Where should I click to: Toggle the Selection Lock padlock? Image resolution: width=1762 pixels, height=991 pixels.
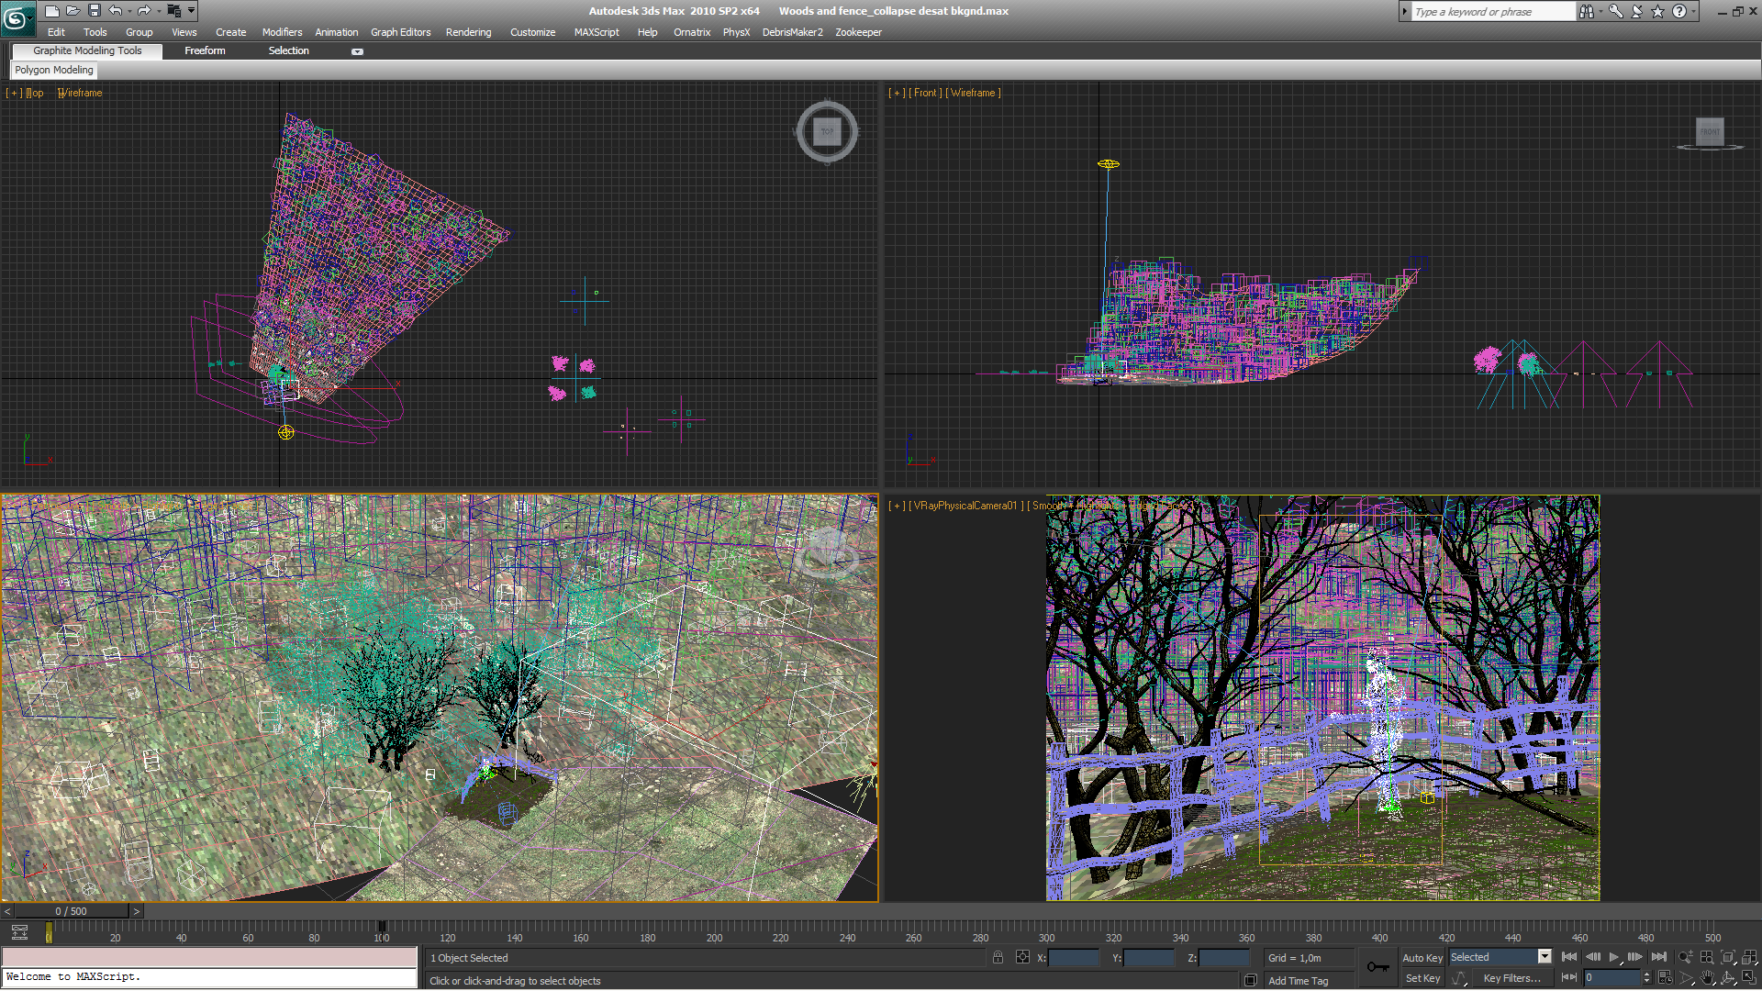click(x=998, y=957)
